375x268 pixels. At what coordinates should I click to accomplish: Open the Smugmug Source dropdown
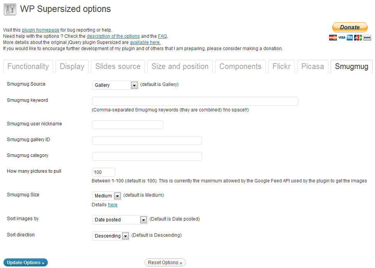pyautogui.click(x=115, y=85)
